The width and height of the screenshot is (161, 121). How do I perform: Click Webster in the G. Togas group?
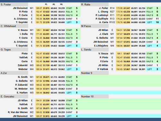23,69
